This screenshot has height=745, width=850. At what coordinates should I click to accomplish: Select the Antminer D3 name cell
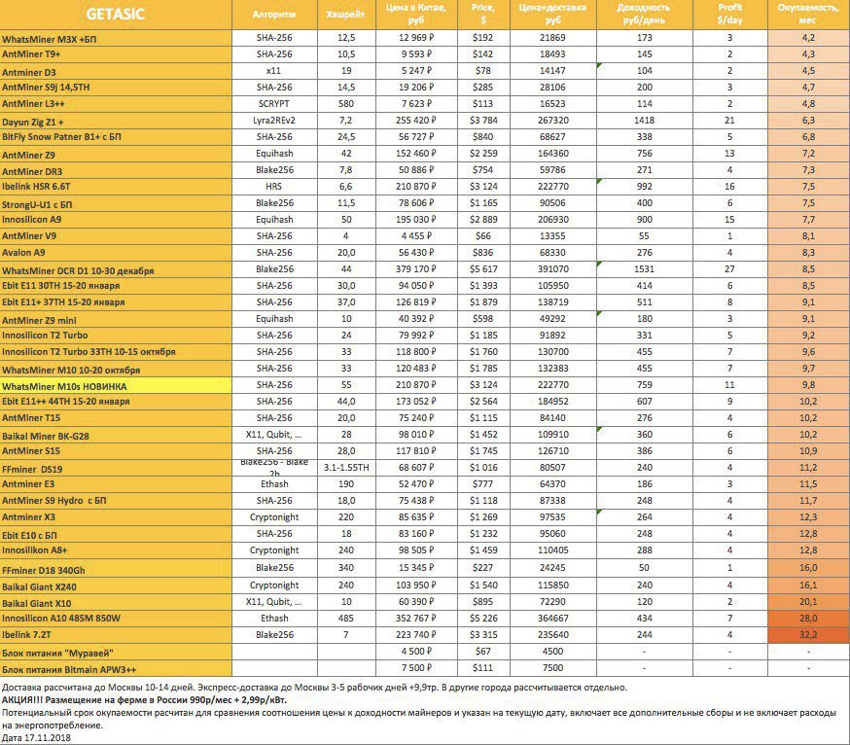coord(116,72)
